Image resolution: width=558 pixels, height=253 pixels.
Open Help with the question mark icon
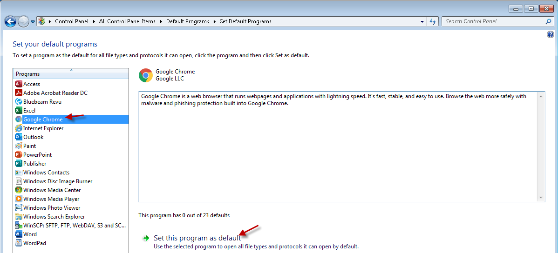coord(551,34)
